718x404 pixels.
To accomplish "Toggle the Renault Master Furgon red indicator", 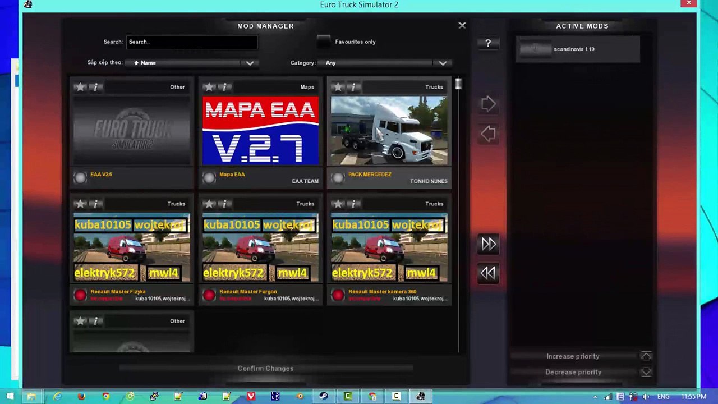I will click(209, 295).
